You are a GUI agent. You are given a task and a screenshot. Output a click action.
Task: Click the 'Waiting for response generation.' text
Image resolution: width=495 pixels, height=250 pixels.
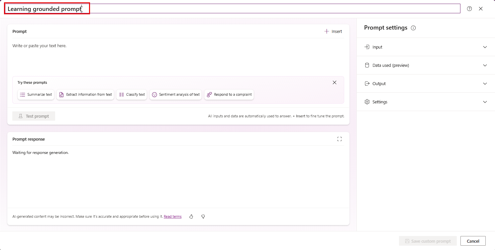click(41, 153)
